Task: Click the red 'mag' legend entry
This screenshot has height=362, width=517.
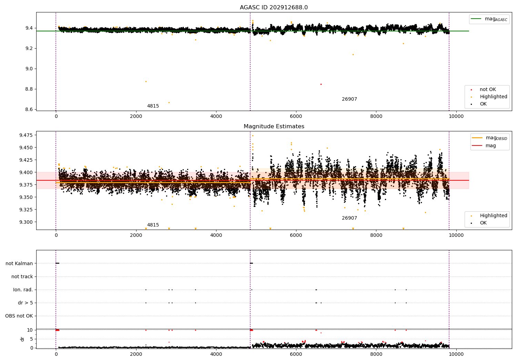Action: [484, 146]
